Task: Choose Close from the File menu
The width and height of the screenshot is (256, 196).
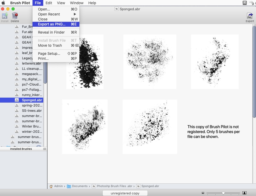Action: 56,19
